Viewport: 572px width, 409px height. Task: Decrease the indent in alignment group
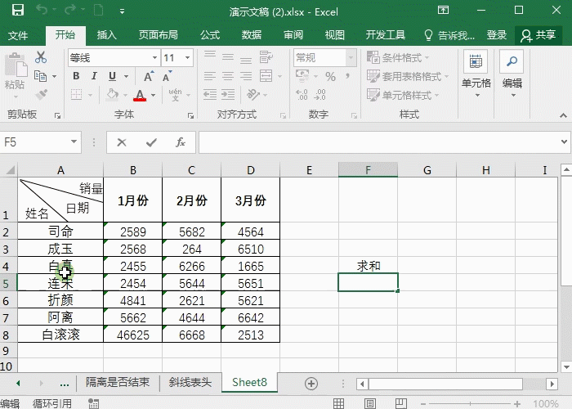click(210, 95)
